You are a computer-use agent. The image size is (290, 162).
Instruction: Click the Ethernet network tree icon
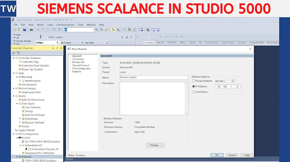click(20, 157)
